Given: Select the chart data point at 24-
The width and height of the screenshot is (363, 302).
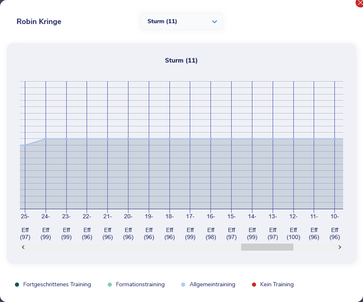Looking at the screenshot, I should coord(46,139).
